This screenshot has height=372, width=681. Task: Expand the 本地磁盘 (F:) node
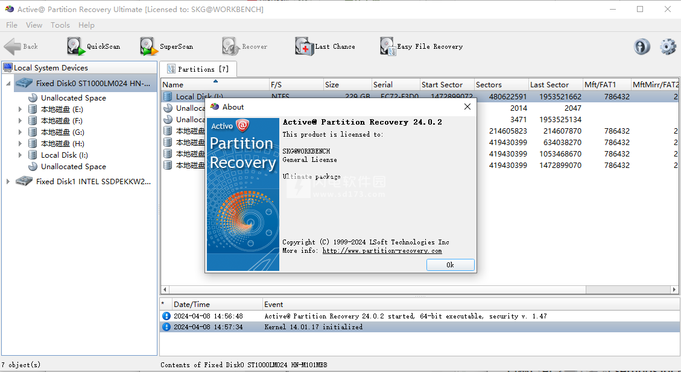[x=20, y=121]
